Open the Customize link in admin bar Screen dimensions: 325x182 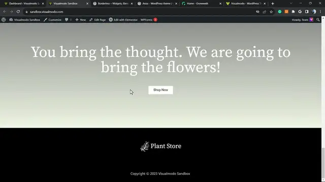coord(52,20)
